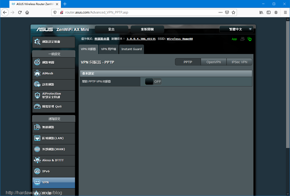Toggle Firefox sidebar view icon
The width and height of the screenshot is (290, 196).
click(x=268, y=12)
